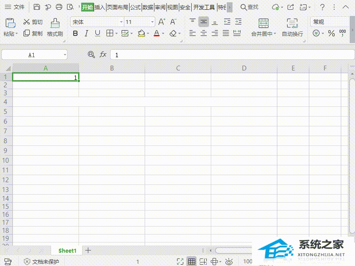
Task: Open the 文件 (File) menu
Action: point(15,7)
